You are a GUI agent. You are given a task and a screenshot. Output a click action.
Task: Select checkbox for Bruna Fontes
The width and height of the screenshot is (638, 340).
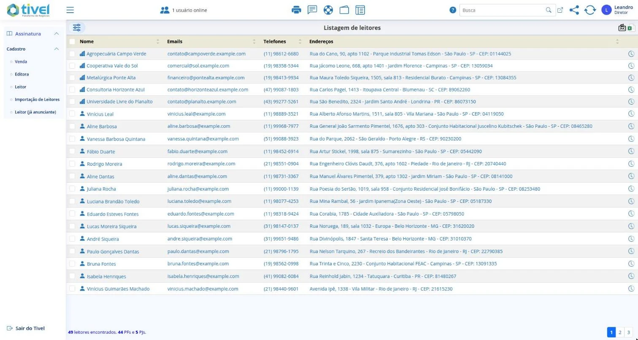[x=72, y=264]
